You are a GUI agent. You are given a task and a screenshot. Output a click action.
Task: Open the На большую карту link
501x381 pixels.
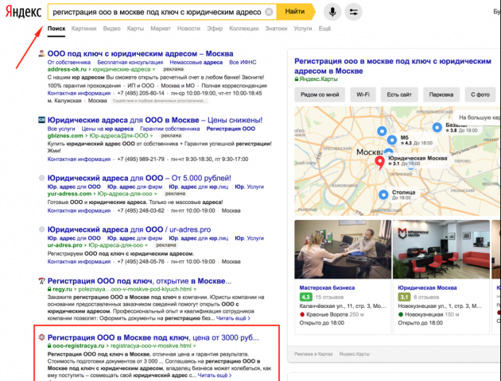[479, 117]
